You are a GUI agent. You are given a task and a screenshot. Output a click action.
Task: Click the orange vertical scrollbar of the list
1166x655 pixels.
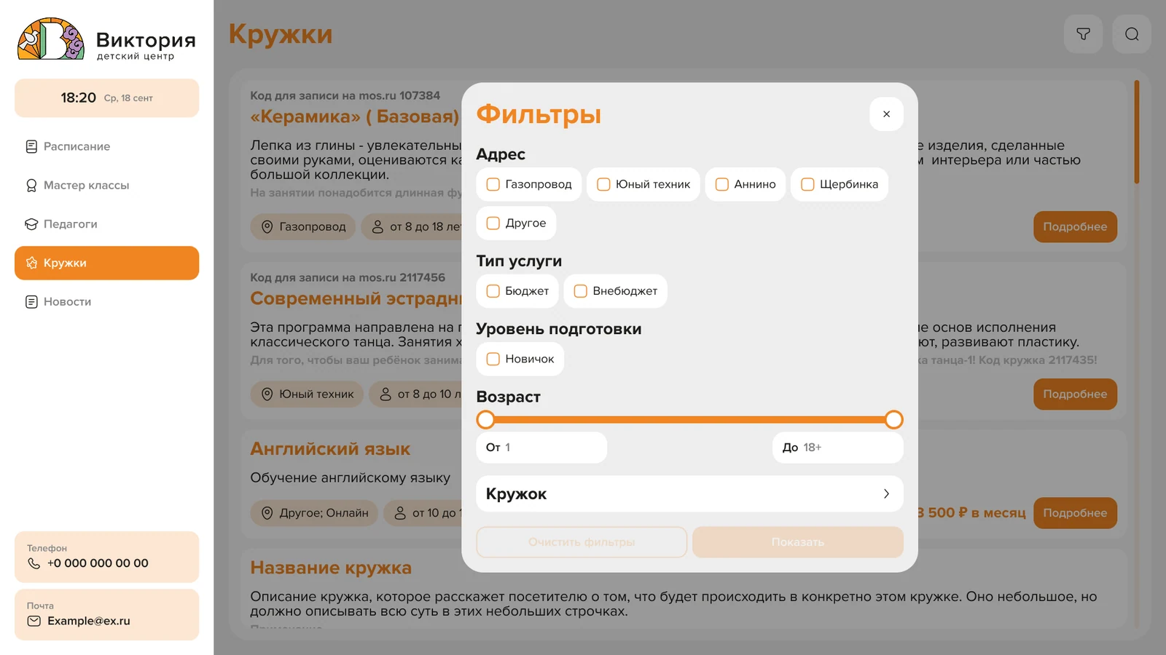(x=1136, y=132)
